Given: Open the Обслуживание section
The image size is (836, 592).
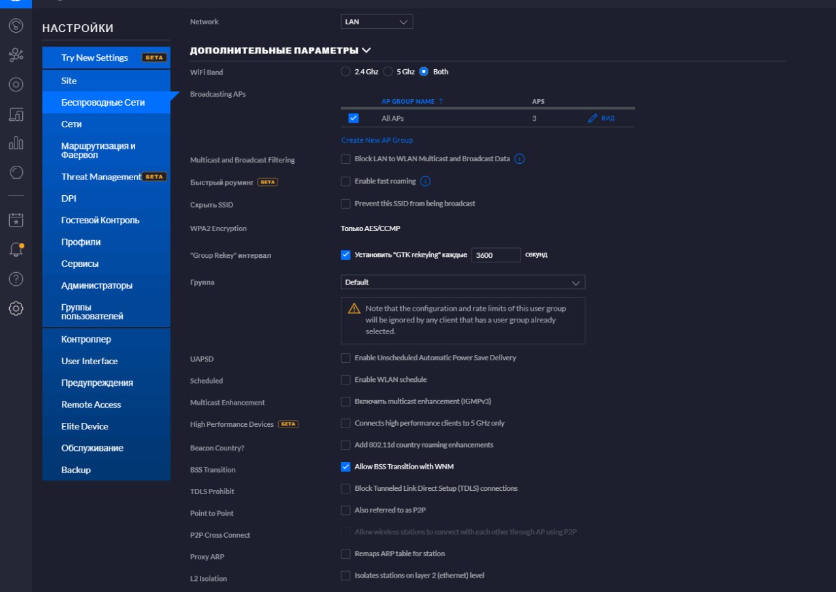Looking at the screenshot, I should [x=106, y=448].
